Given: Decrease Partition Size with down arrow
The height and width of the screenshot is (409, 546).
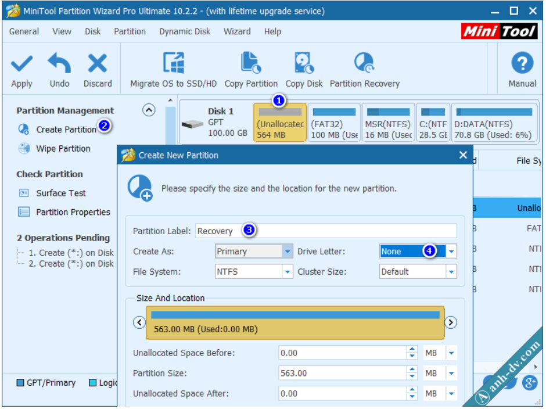Looking at the screenshot, I should [x=412, y=377].
